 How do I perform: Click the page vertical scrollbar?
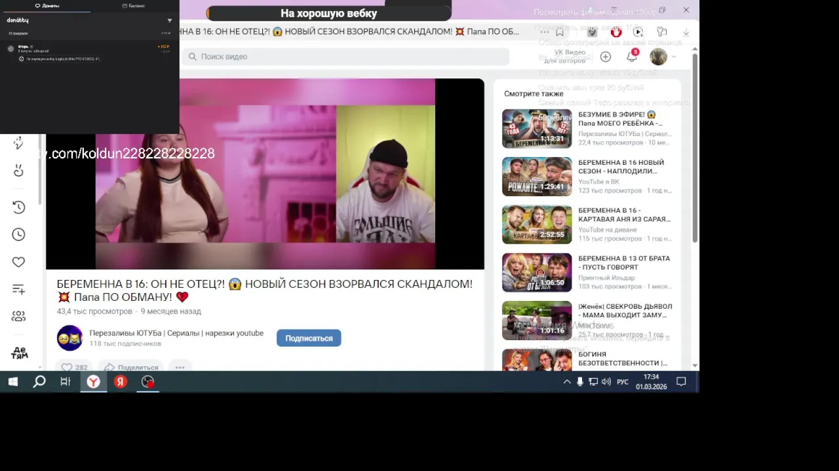(x=695, y=147)
